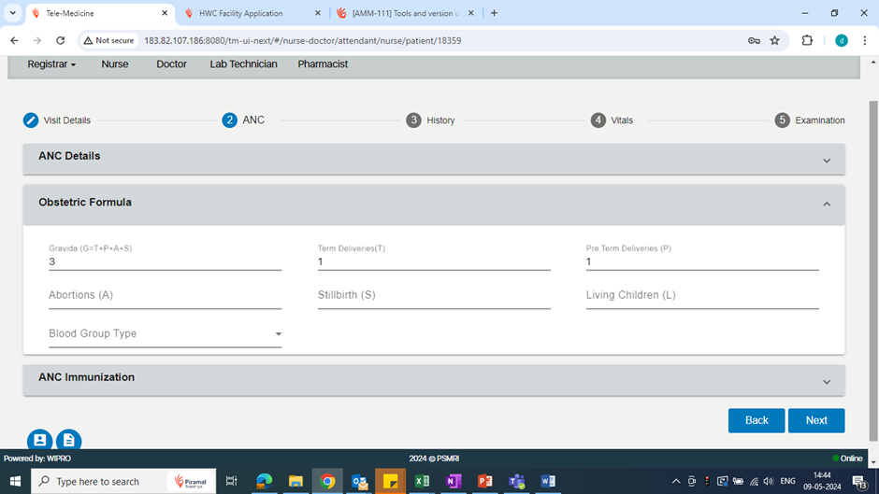Open OneNote from the taskbar
The width and height of the screenshot is (879, 494).
pyautogui.click(x=453, y=481)
